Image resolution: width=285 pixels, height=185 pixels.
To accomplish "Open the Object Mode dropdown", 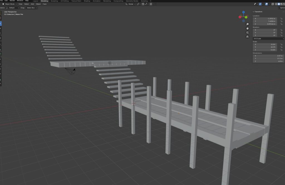I will click(x=9, y=4).
